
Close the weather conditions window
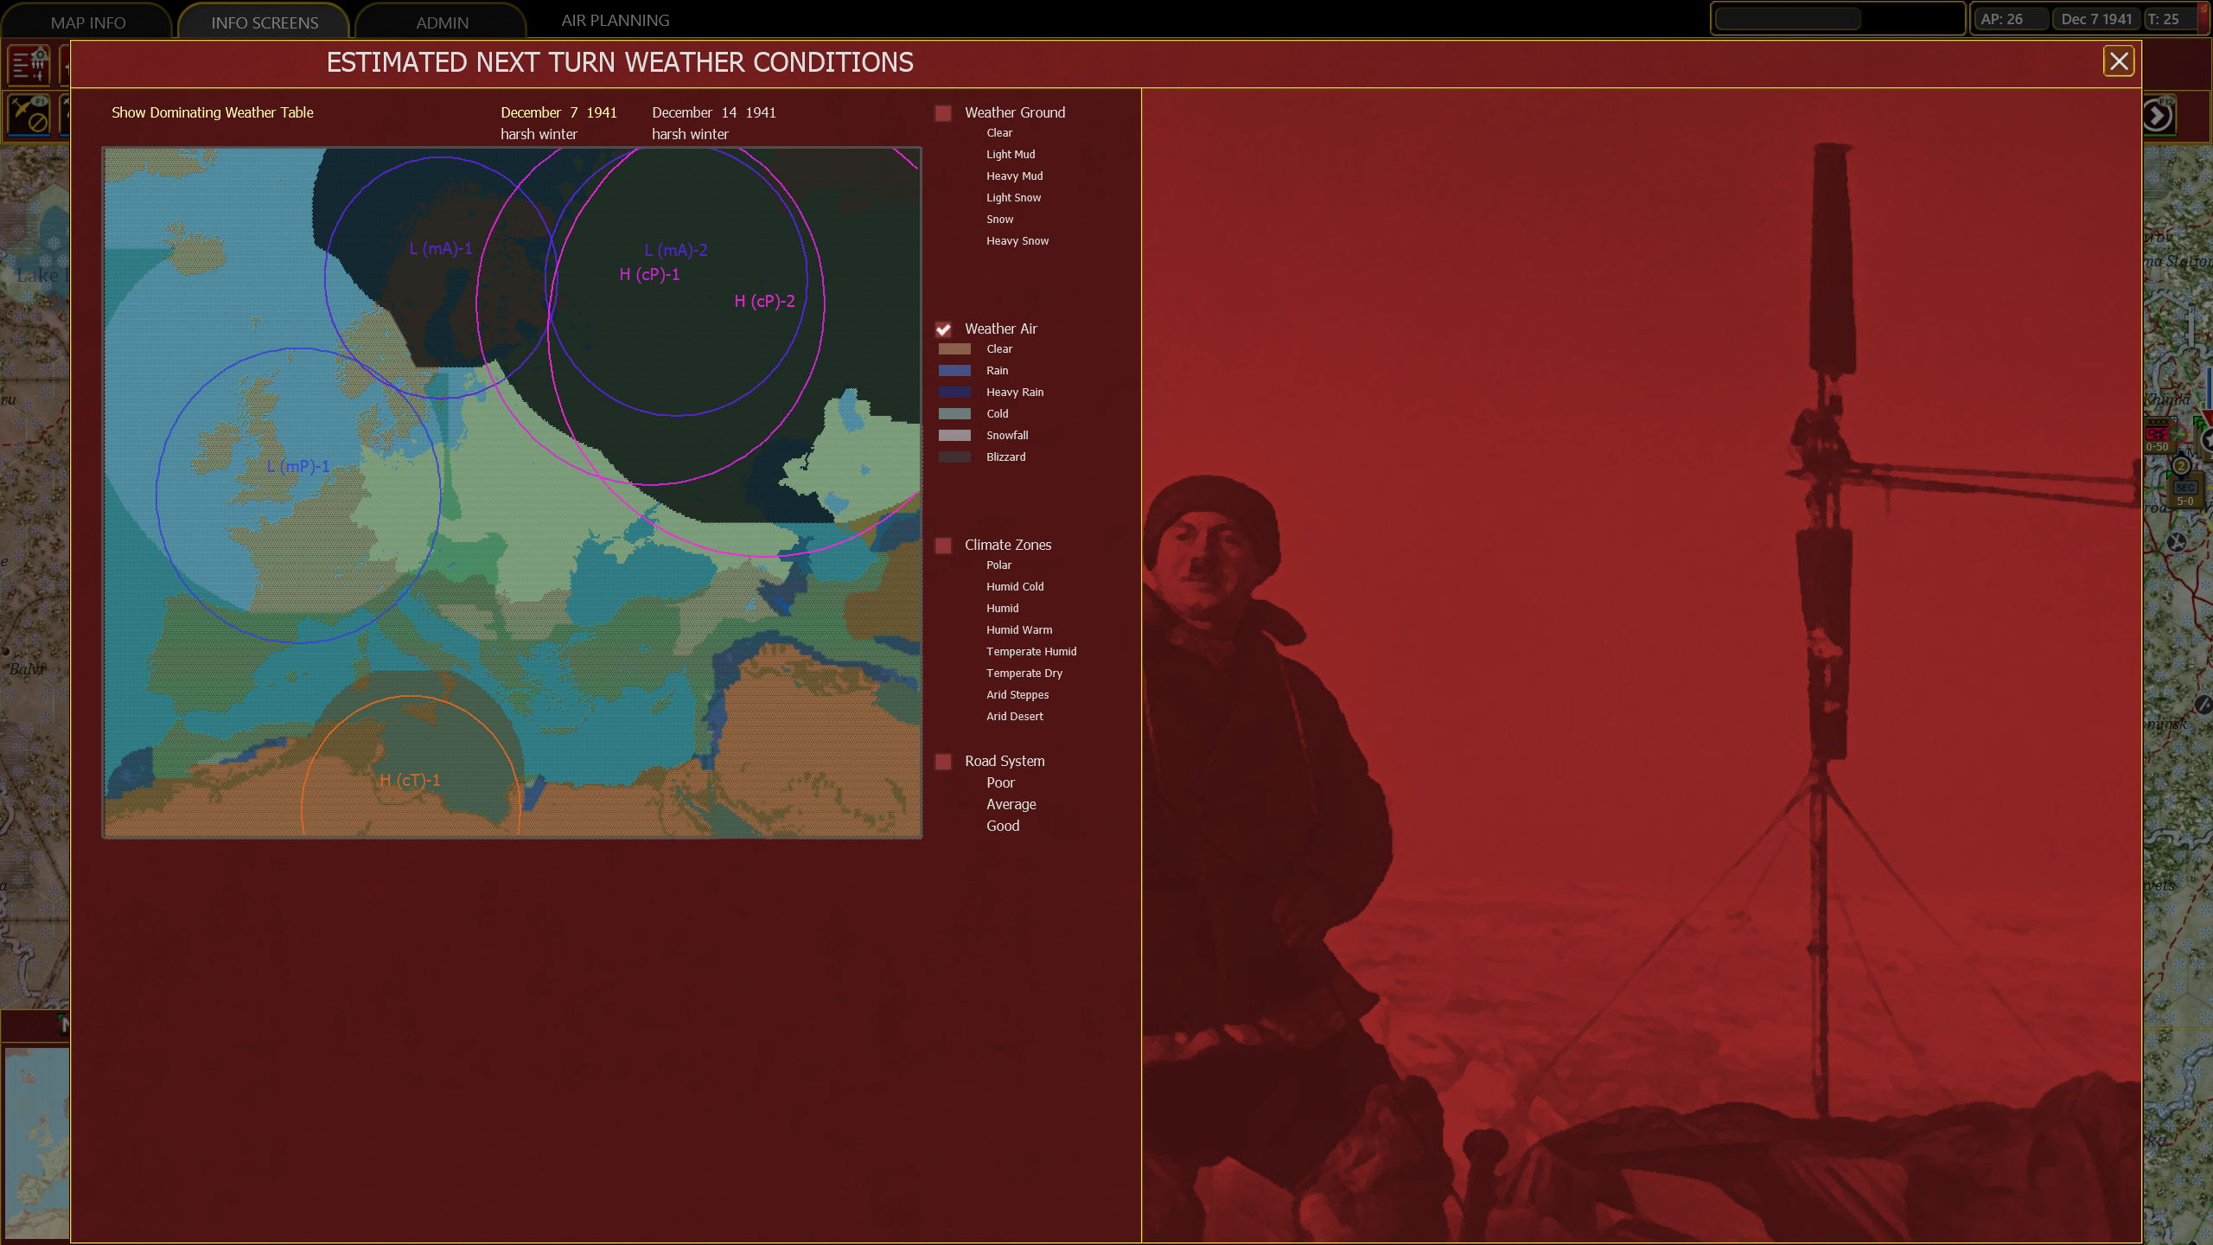[x=2118, y=61]
